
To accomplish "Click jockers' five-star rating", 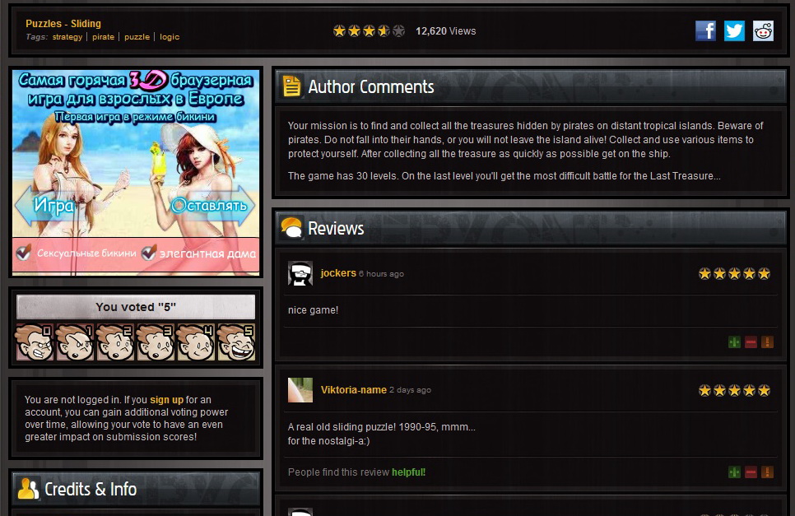I will pyautogui.click(x=734, y=274).
